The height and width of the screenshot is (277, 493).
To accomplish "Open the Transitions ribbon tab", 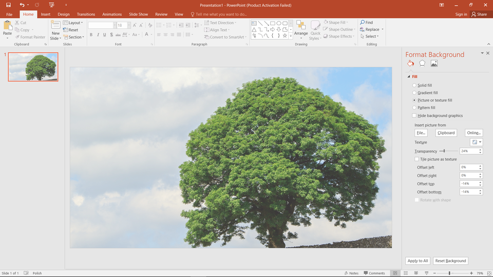I will pyautogui.click(x=86, y=14).
